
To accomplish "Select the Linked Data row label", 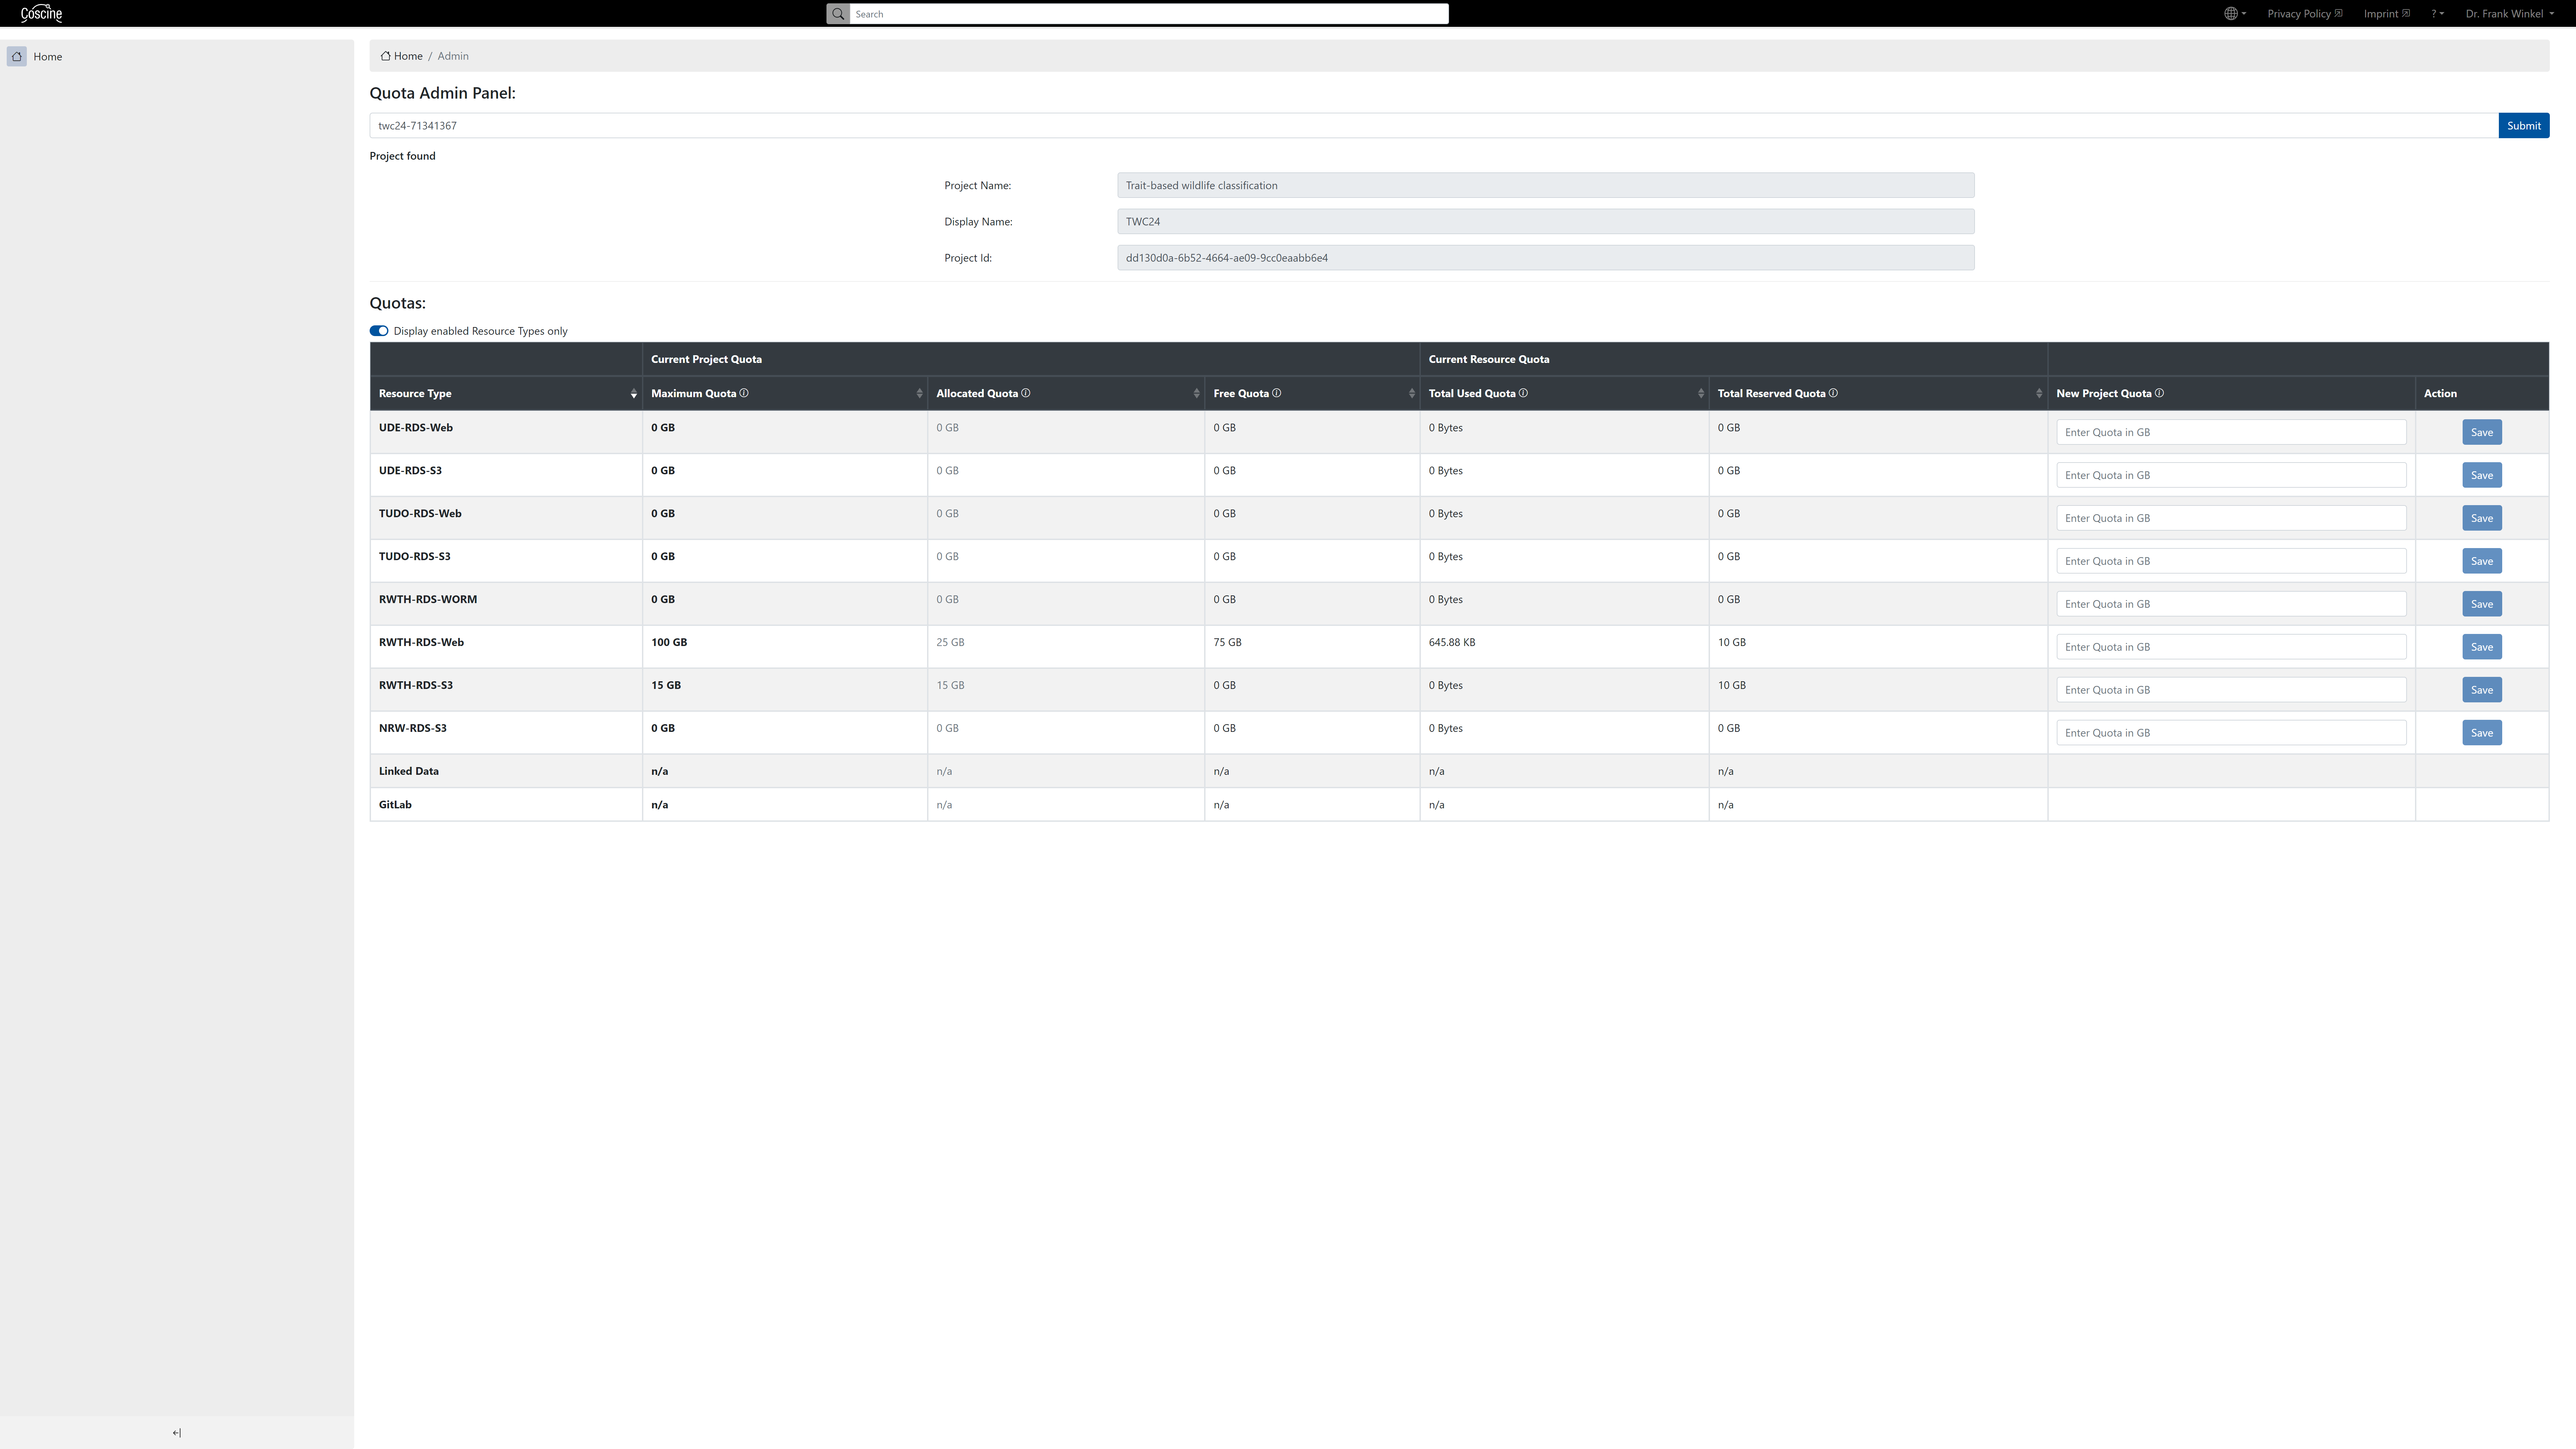I will tap(409, 771).
